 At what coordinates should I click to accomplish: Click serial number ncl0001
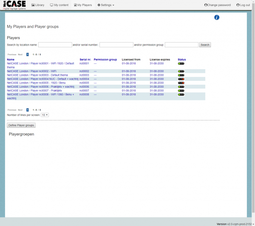(84, 63)
